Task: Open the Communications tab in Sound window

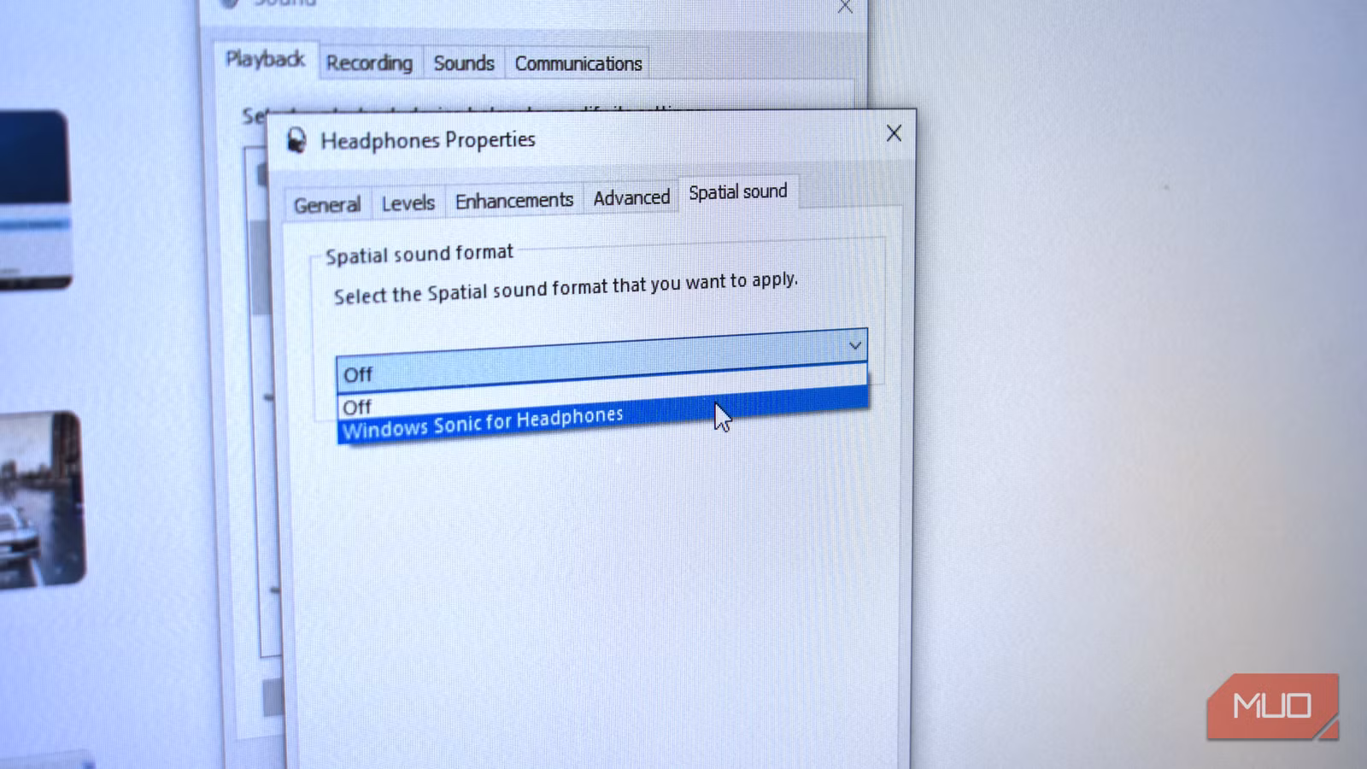Action: tap(578, 63)
